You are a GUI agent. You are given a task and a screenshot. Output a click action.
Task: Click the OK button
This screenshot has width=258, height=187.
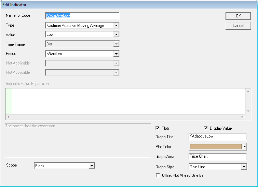pyautogui.click(x=238, y=16)
